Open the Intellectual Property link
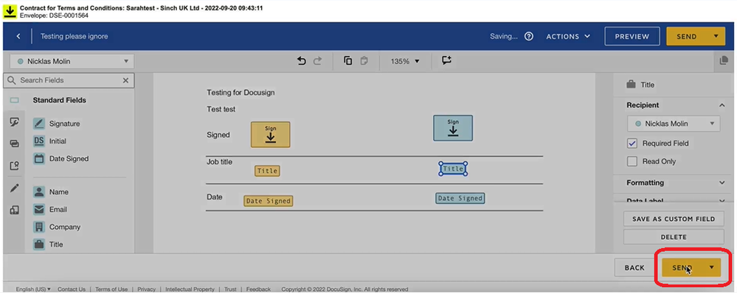Image resolution: width=737 pixels, height=293 pixels. pyautogui.click(x=190, y=289)
